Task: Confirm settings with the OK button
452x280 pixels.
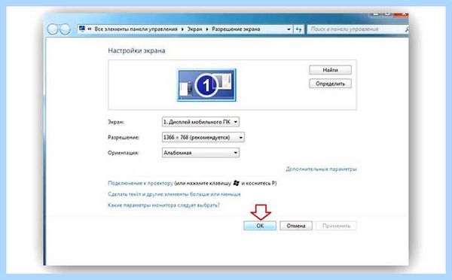Action: (260, 226)
